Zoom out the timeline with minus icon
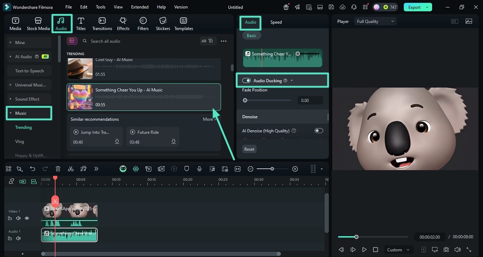 pos(250,169)
